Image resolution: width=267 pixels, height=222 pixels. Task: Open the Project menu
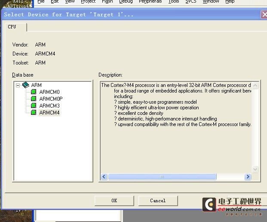(x=88, y=2)
